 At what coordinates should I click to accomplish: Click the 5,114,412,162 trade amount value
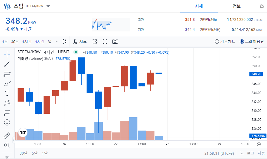tap(243, 30)
